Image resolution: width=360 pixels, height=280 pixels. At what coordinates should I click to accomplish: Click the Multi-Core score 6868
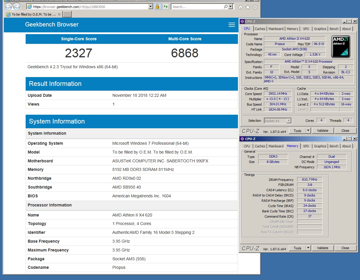click(x=185, y=53)
